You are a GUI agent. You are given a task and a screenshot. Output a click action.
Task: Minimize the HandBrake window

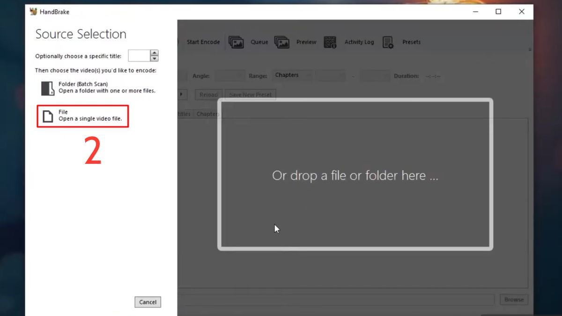click(x=475, y=12)
